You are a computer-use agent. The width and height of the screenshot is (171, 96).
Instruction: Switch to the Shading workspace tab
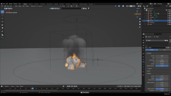[x=56, y=4]
